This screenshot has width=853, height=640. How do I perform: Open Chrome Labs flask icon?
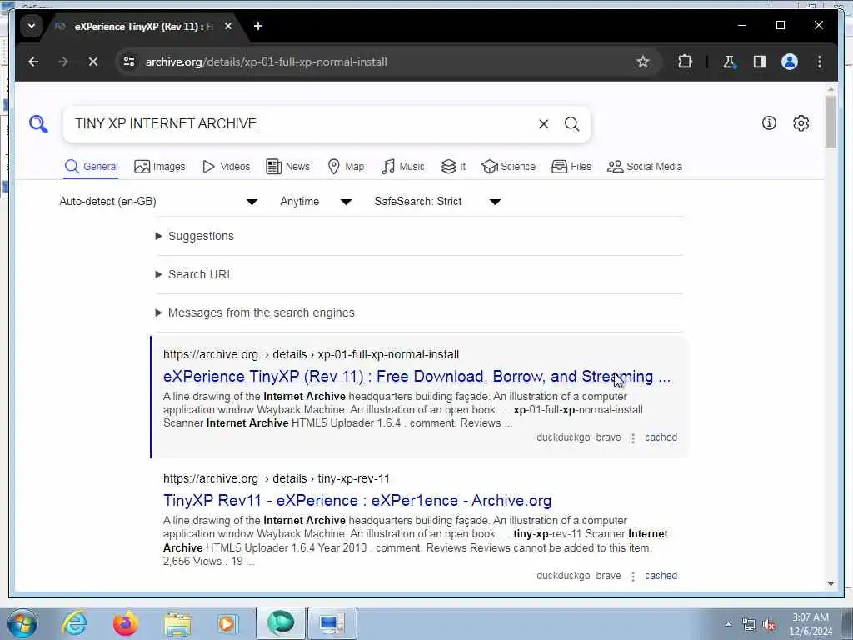click(x=729, y=62)
